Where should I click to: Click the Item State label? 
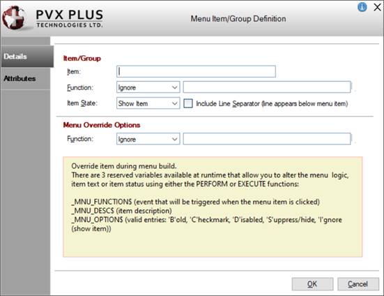point(82,103)
